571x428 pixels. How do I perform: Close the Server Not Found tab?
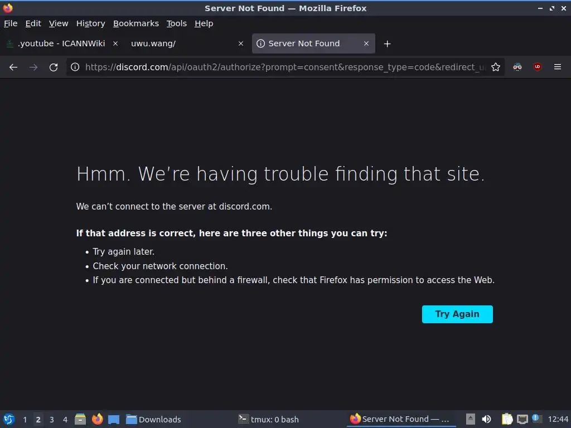(366, 43)
